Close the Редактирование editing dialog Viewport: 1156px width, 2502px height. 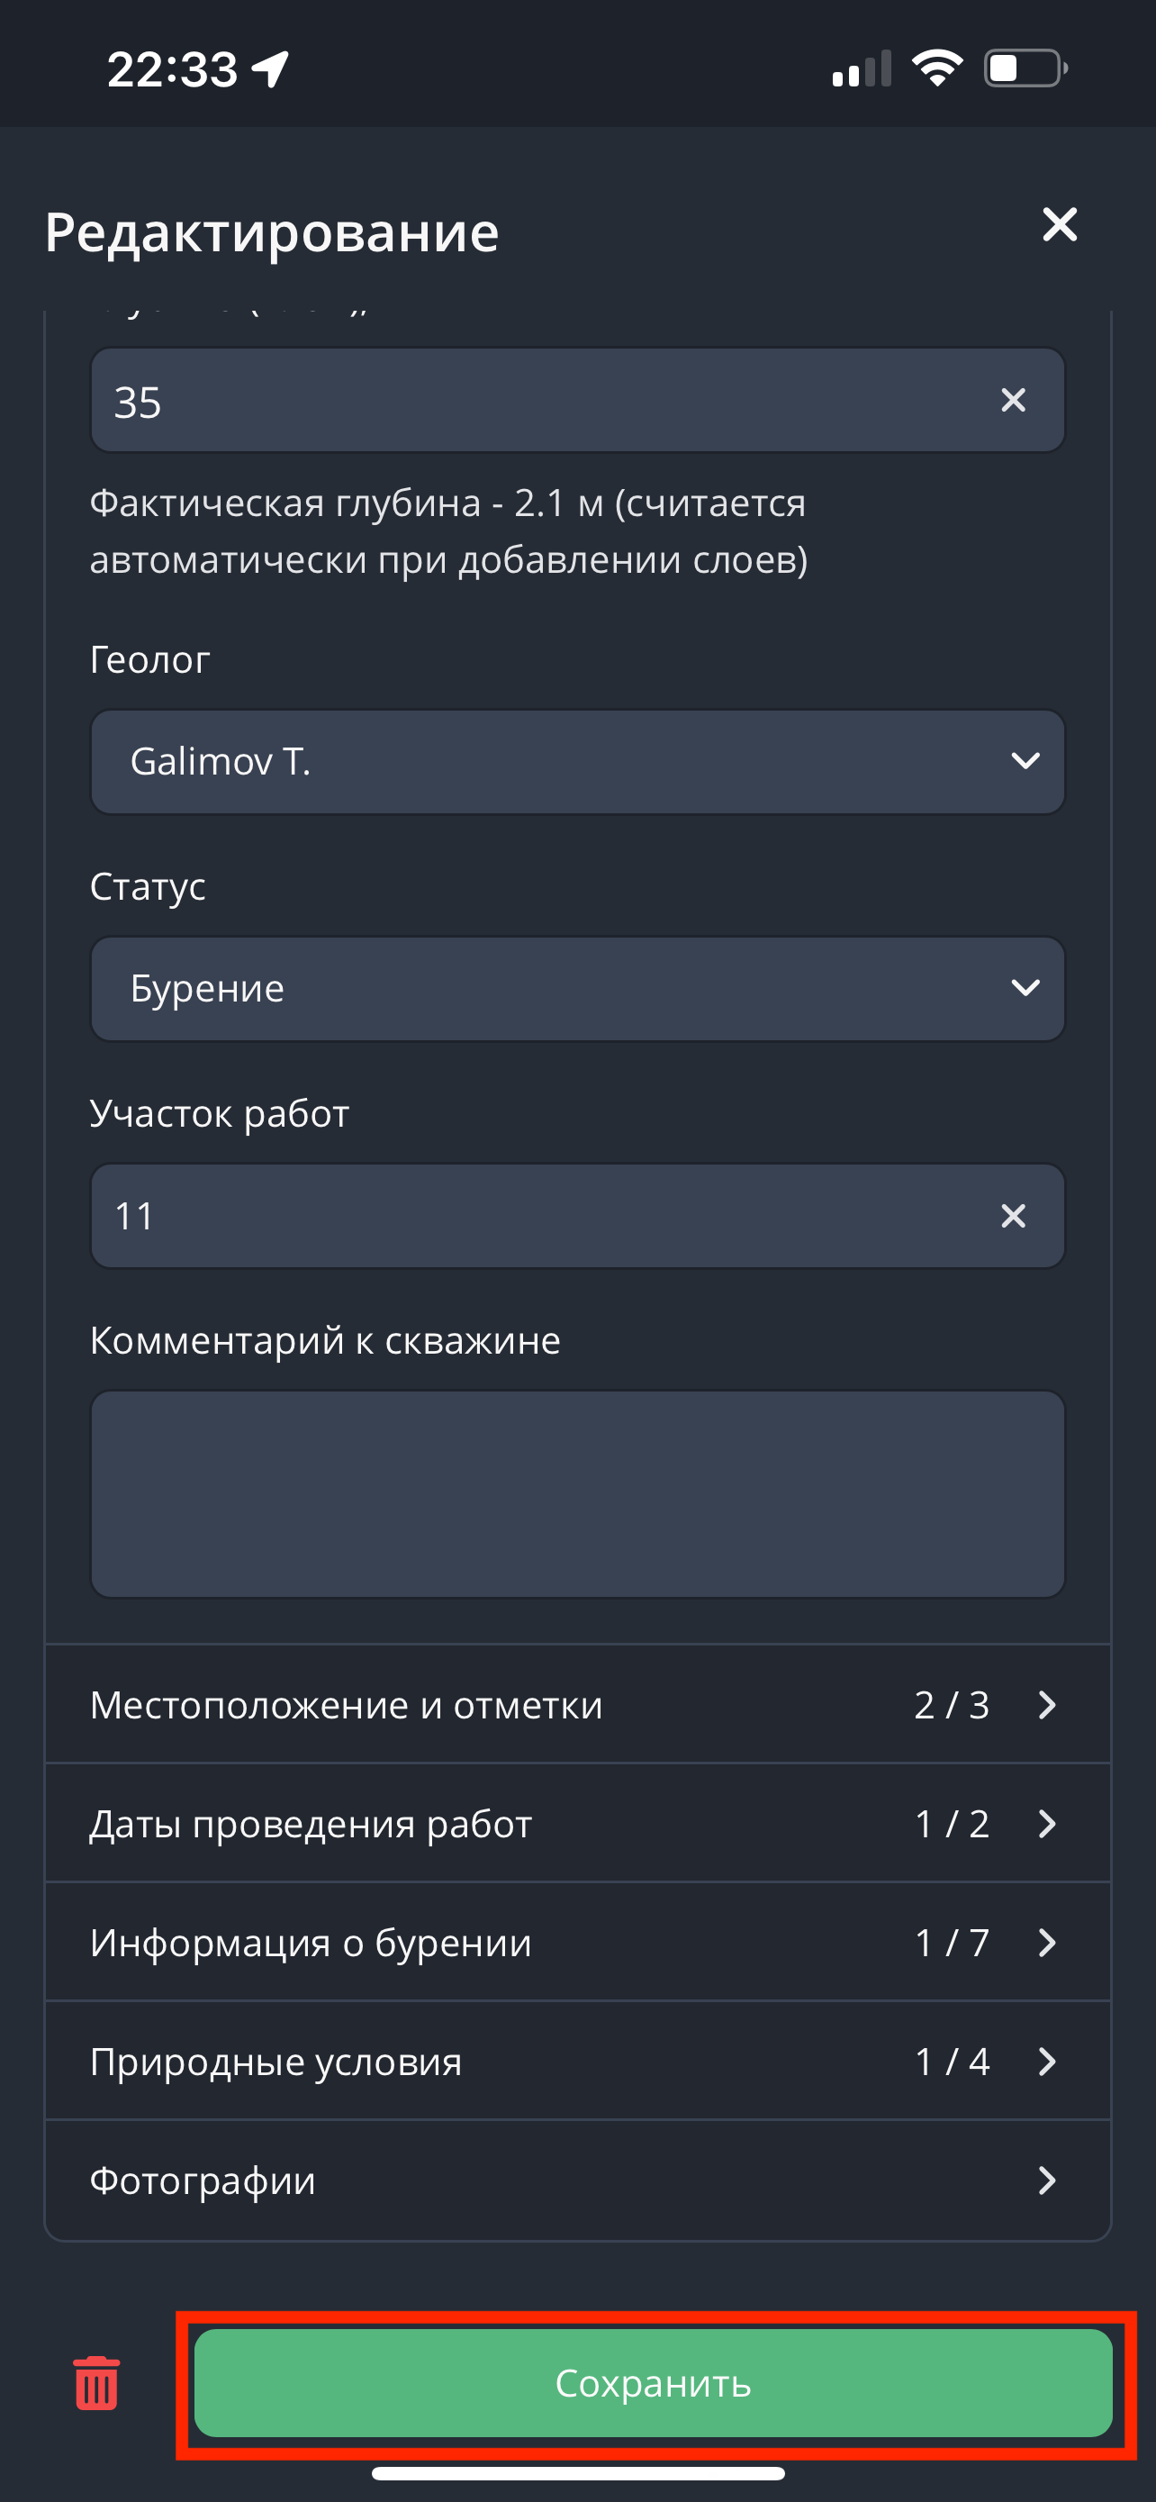click(1059, 224)
